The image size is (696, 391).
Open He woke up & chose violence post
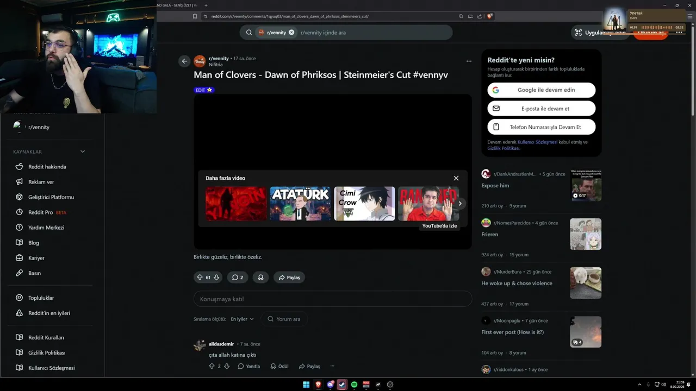coord(517,283)
